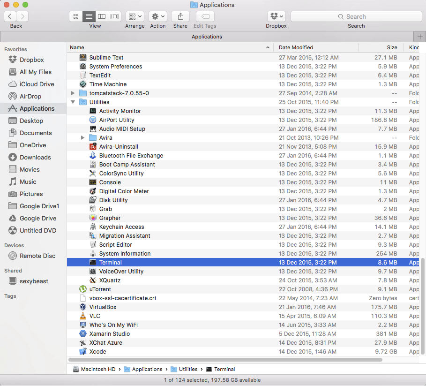
Task: Switch to Cover Flow view mode
Action: point(115,16)
